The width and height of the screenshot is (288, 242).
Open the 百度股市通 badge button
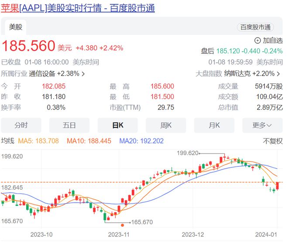255,27
